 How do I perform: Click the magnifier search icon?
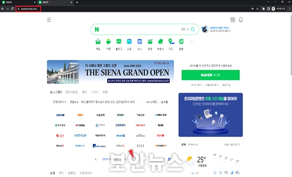click(193, 29)
